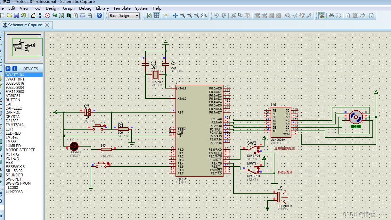Open the Base Design variant dropdown

[x=124, y=15]
